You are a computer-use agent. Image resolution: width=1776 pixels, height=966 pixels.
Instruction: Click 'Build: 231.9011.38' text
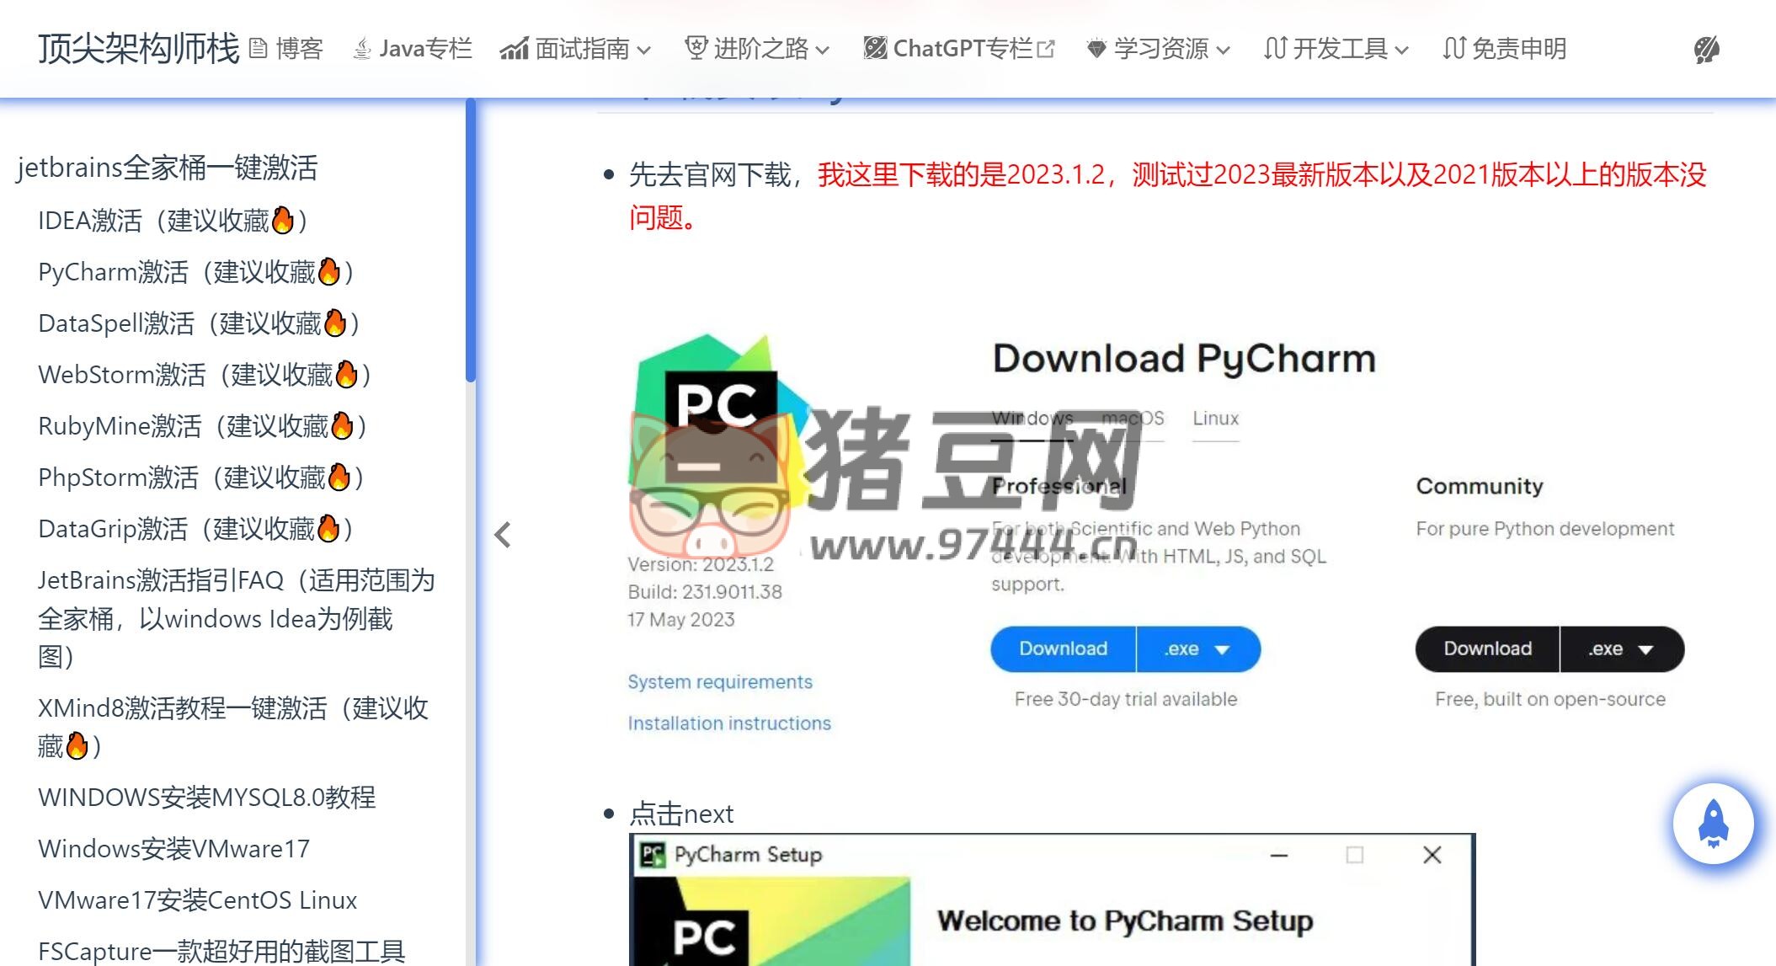tap(705, 592)
